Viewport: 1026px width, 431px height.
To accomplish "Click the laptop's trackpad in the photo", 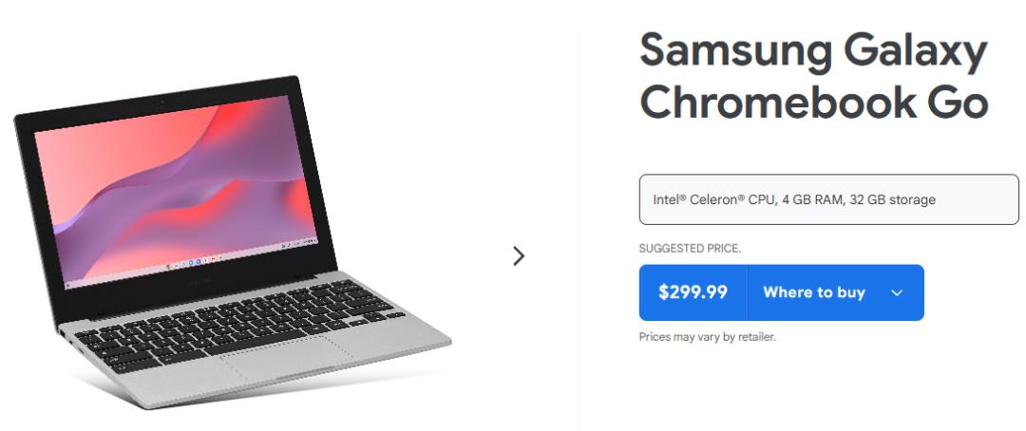I will [289, 358].
